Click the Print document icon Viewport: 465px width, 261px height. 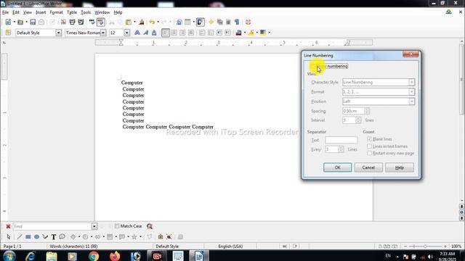pyautogui.click(x=72, y=22)
